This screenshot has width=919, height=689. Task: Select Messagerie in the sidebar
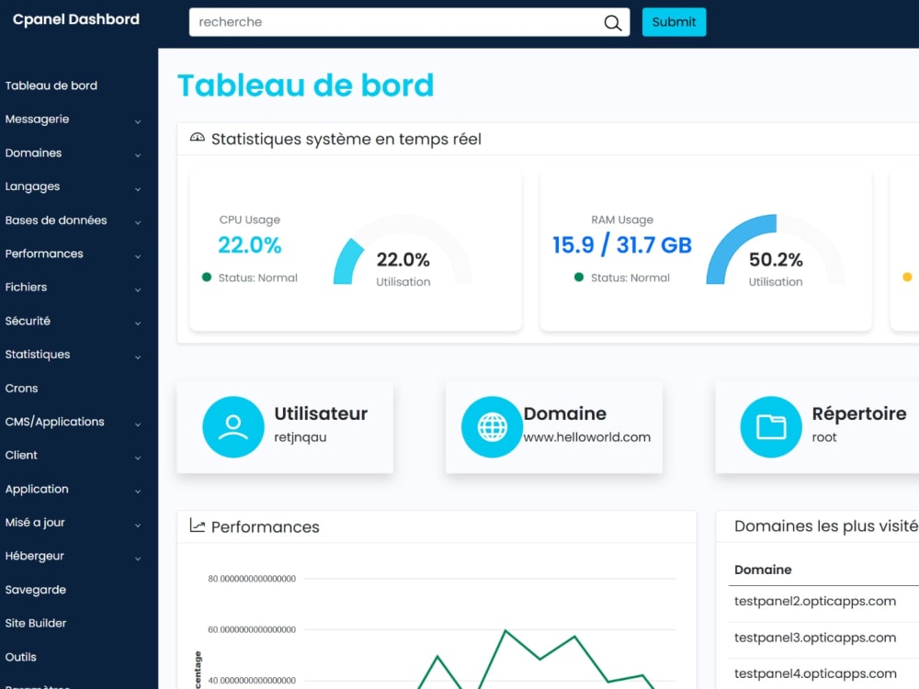point(37,119)
